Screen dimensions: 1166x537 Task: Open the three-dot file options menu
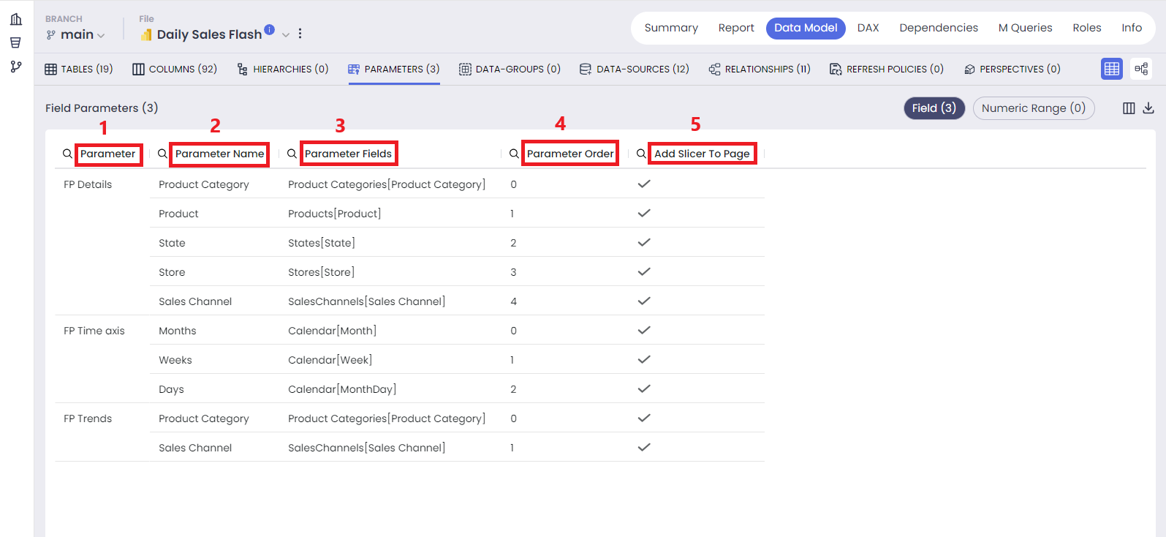pyautogui.click(x=300, y=34)
